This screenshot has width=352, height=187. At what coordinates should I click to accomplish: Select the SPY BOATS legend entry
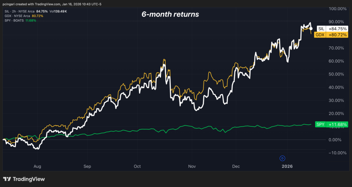[x=13, y=20]
